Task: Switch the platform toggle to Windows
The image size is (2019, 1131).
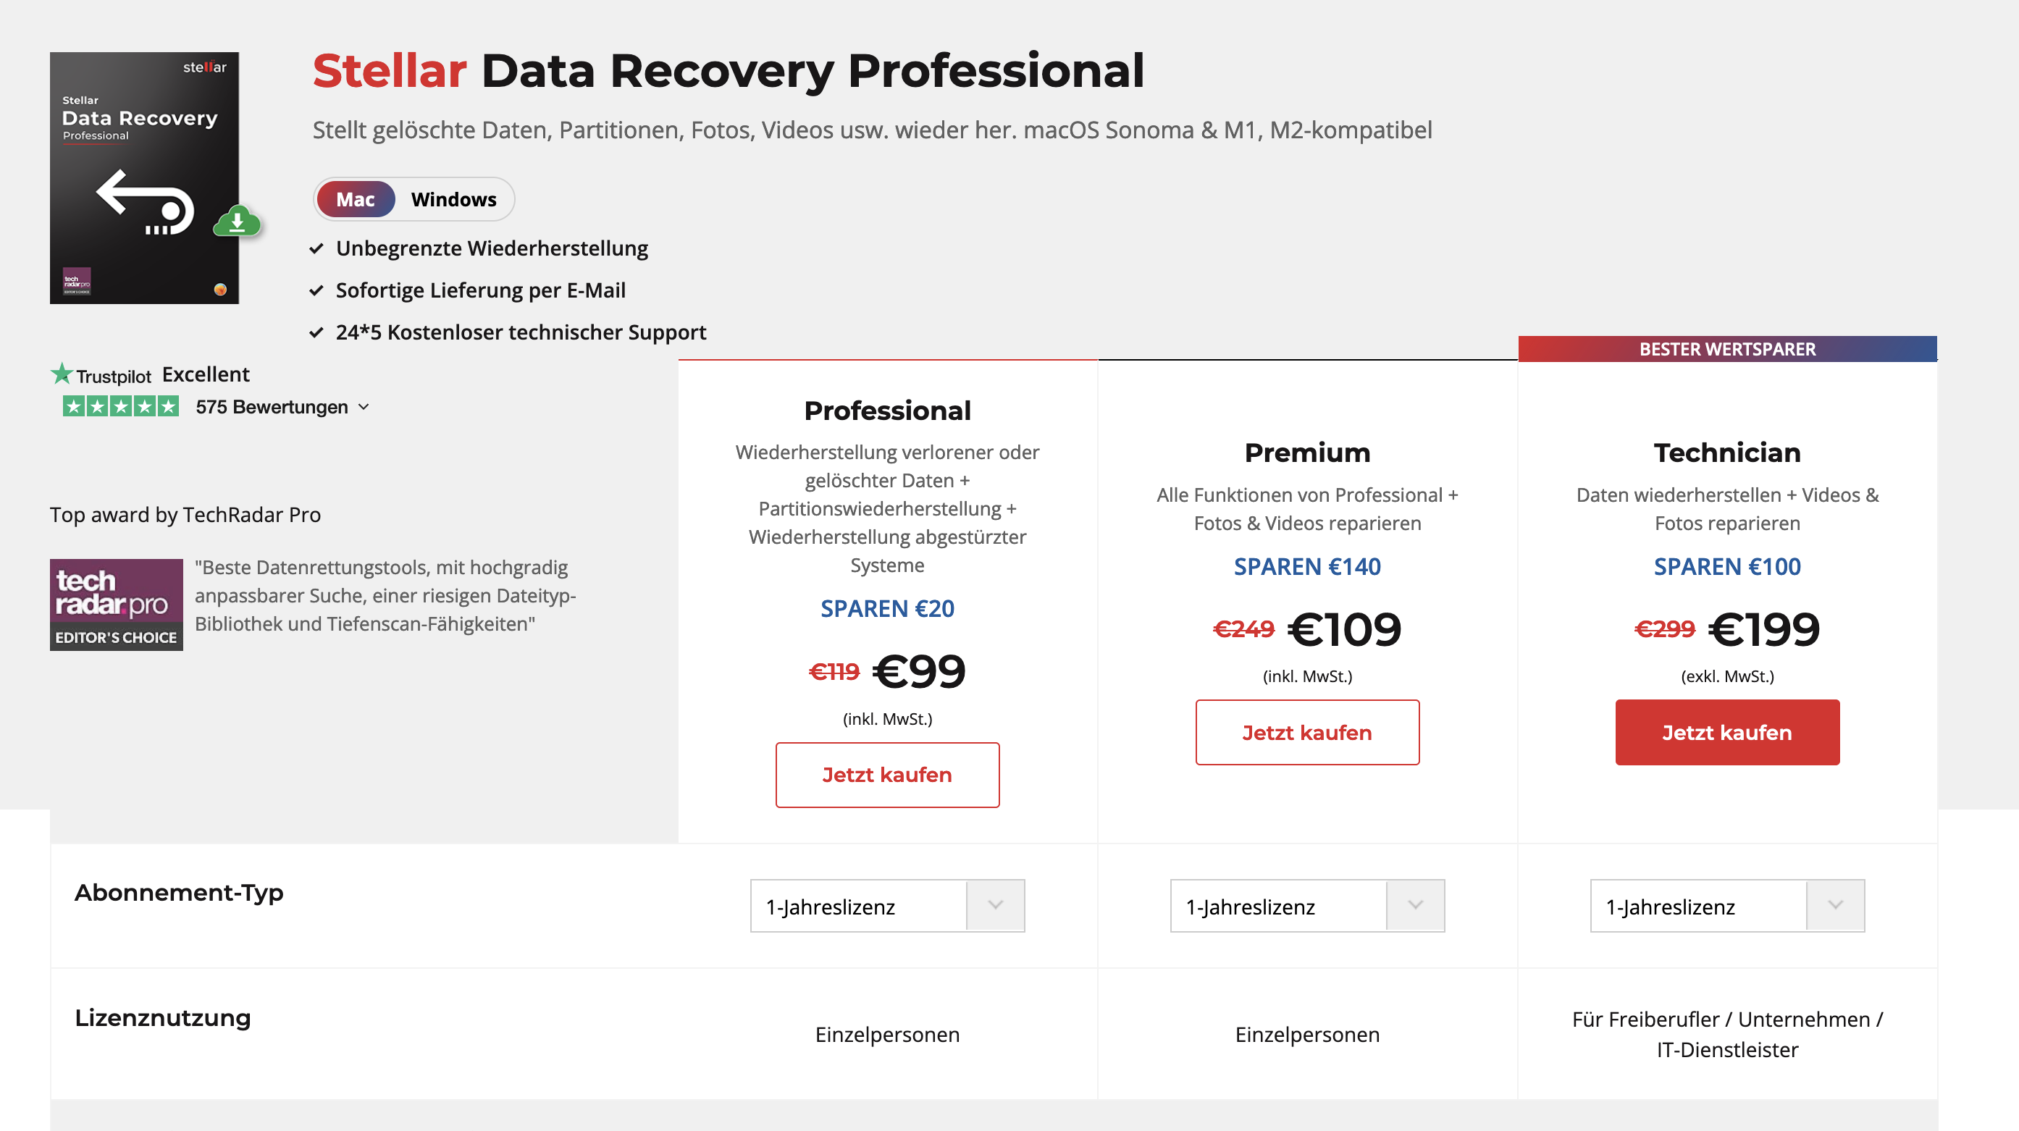Action: (454, 199)
